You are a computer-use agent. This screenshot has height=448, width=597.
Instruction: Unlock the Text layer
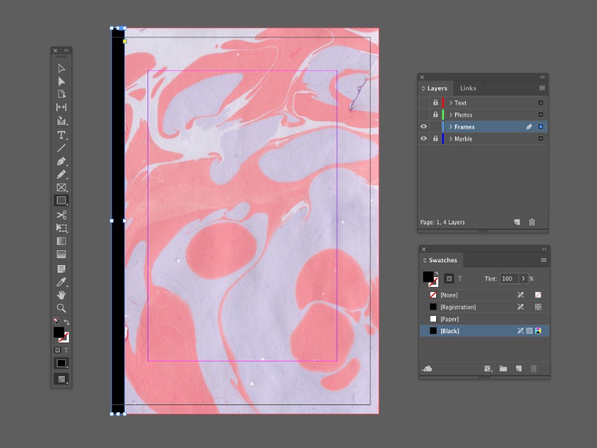tap(435, 103)
